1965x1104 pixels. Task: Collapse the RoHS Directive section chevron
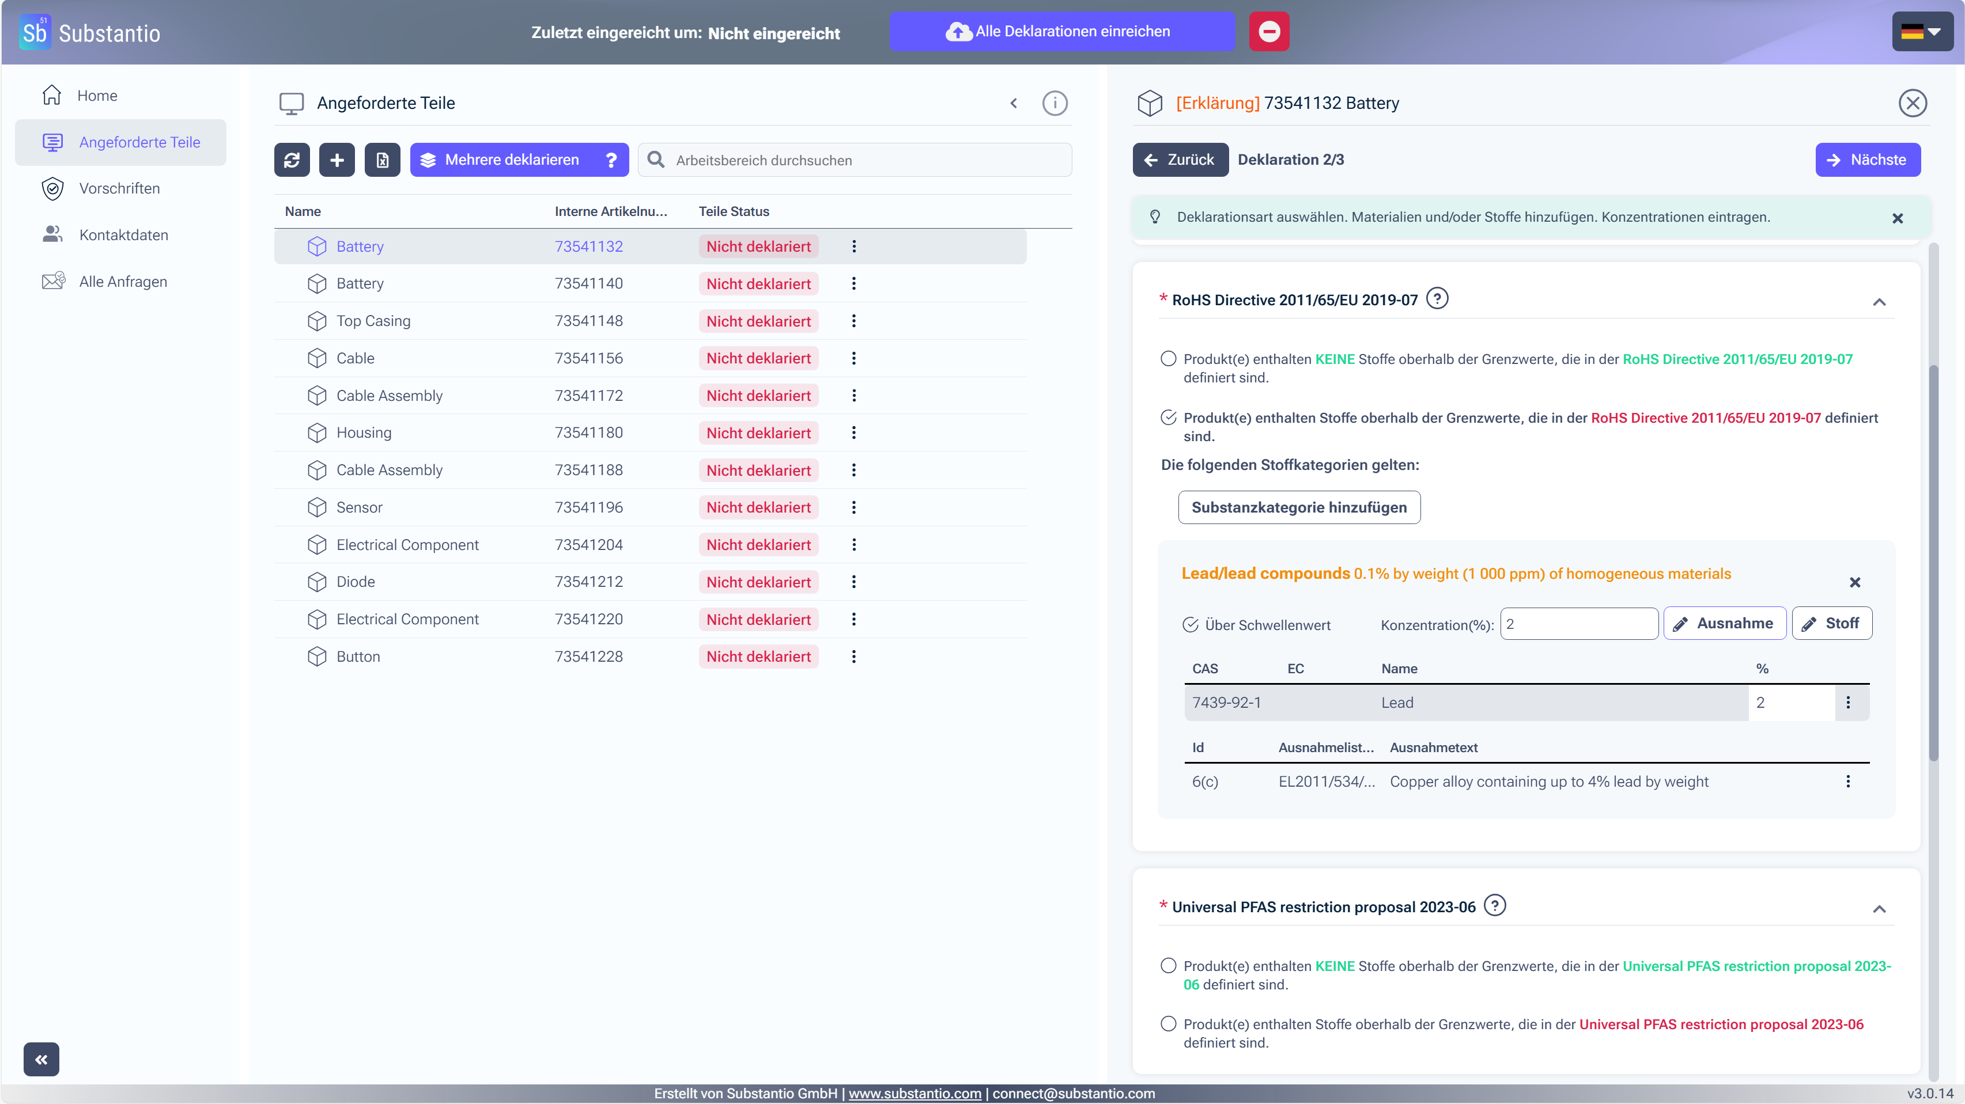pyautogui.click(x=1879, y=303)
